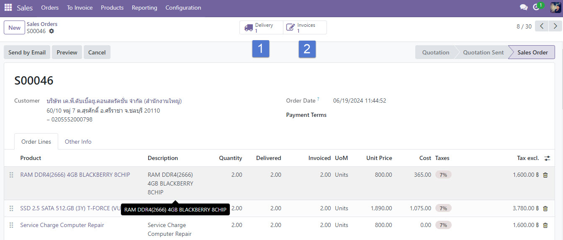Open the apps grid menu icon
The width and height of the screenshot is (563, 240).
click(x=8, y=8)
